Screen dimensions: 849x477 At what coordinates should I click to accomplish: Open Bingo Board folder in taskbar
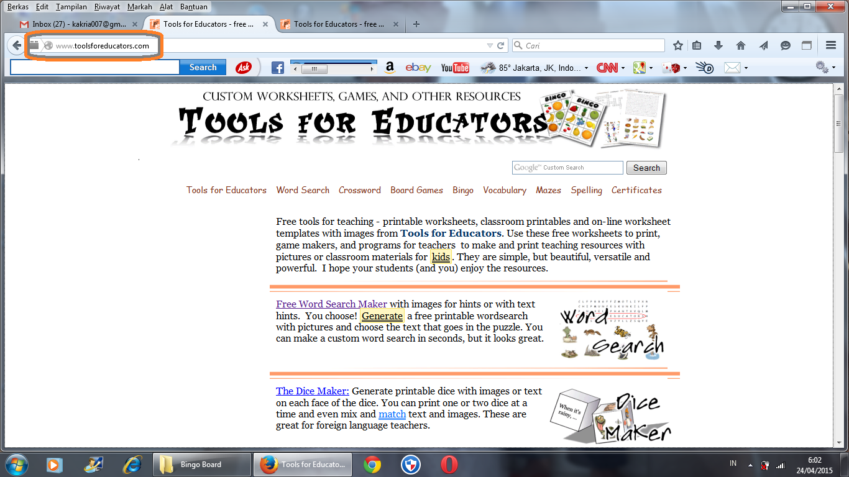(x=201, y=465)
